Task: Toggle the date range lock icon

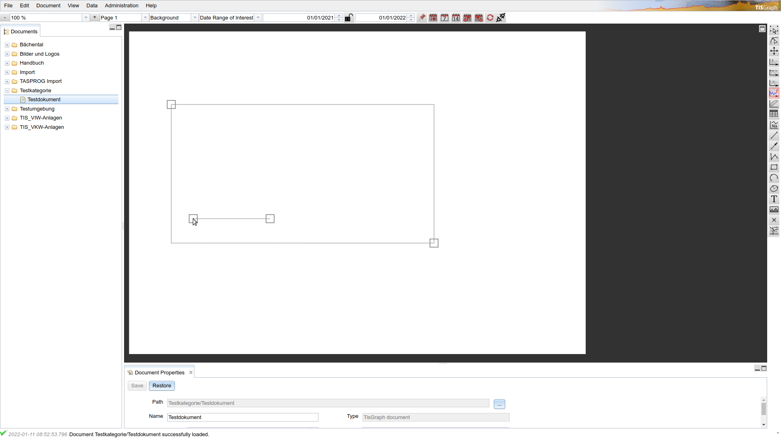Action: pos(349,18)
